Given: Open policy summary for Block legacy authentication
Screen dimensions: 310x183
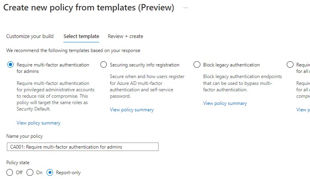Looking at the screenshot, I should click(225, 103).
